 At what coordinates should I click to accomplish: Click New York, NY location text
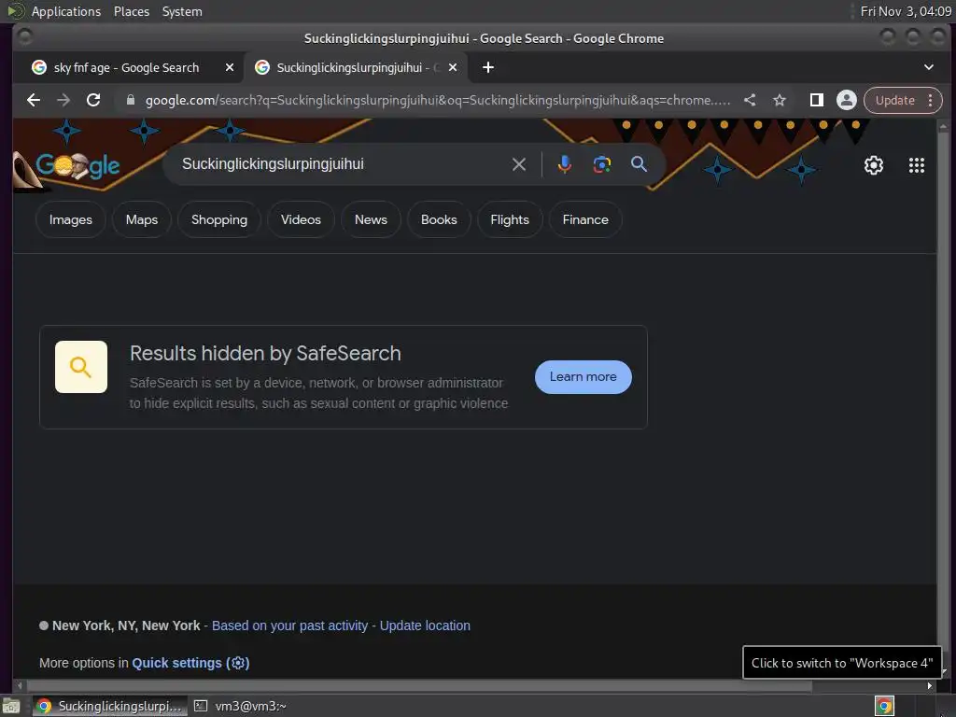[x=126, y=626]
